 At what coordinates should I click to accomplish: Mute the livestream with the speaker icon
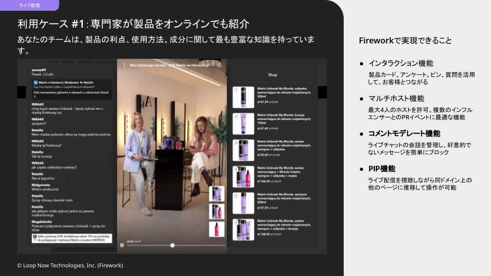pyautogui.click(x=219, y=65)
